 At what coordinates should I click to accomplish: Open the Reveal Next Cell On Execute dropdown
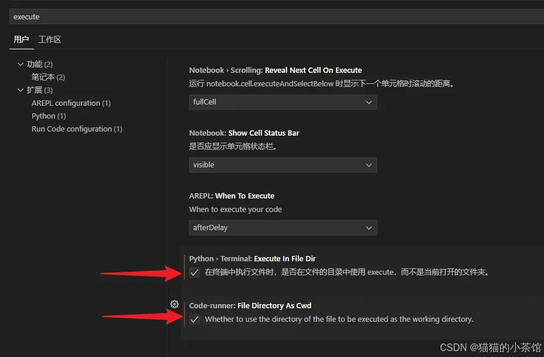point(283,102)
